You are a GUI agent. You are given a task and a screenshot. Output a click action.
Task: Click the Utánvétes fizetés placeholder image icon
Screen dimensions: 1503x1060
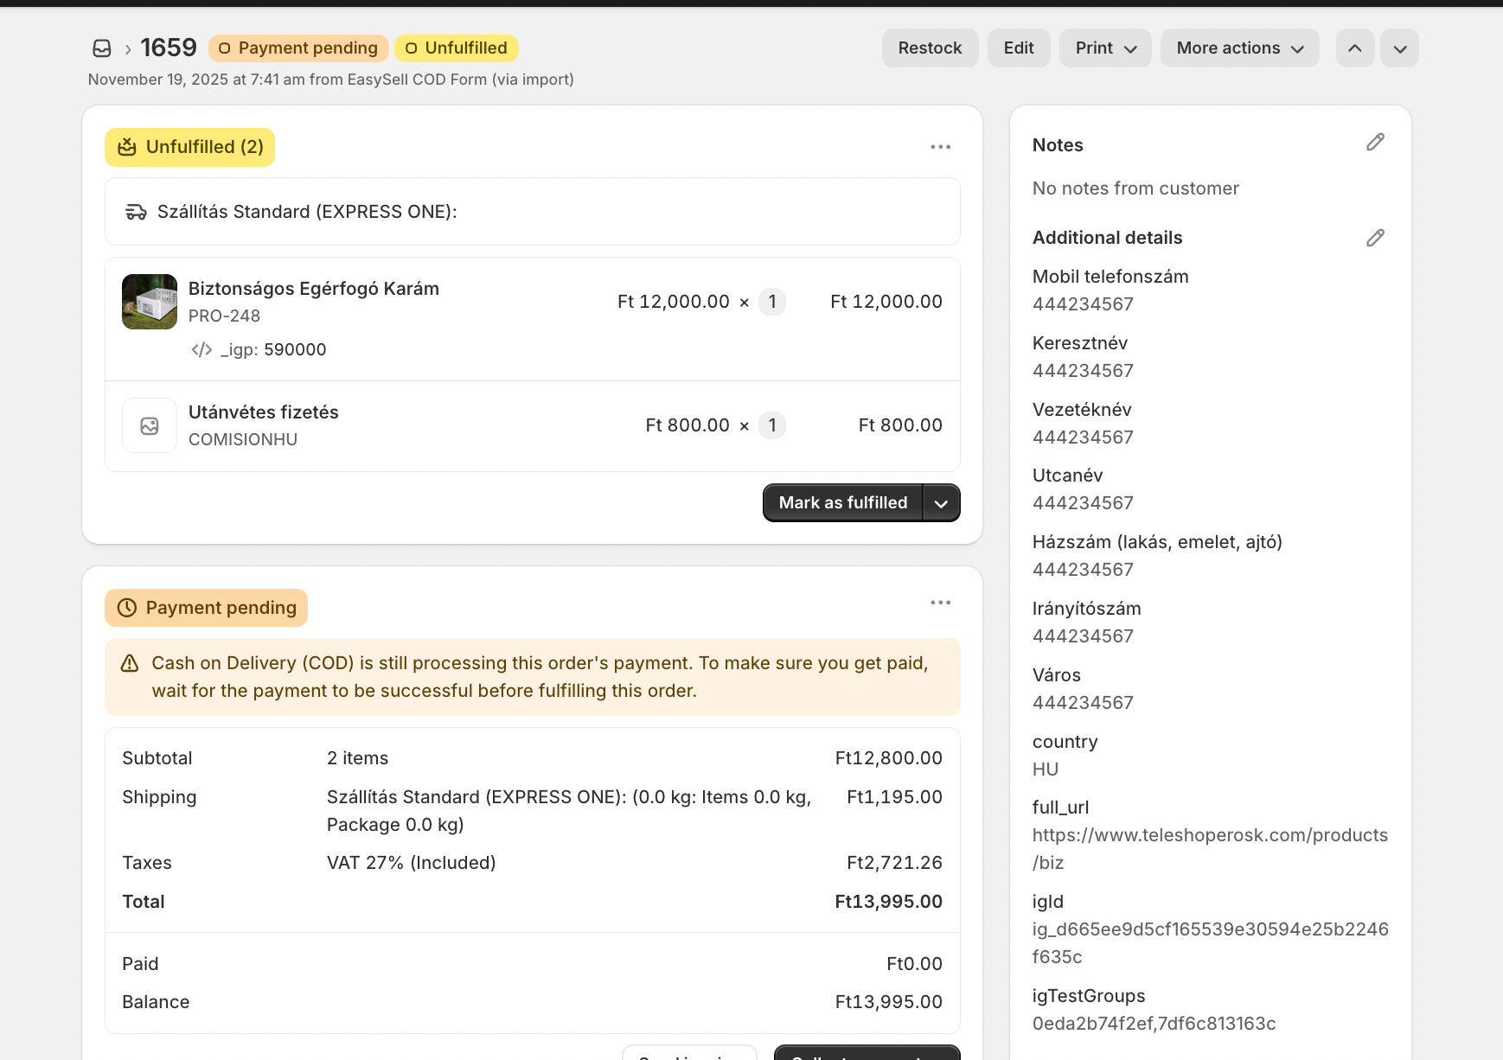[150, 425]
